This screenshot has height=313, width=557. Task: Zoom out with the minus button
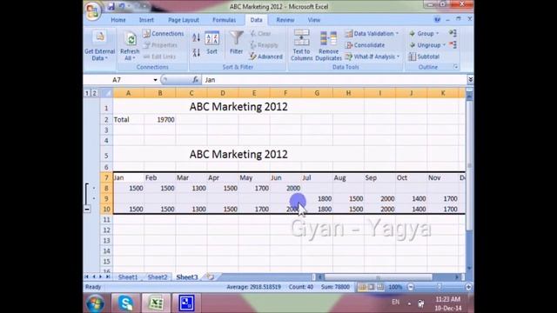click(411, 287)
